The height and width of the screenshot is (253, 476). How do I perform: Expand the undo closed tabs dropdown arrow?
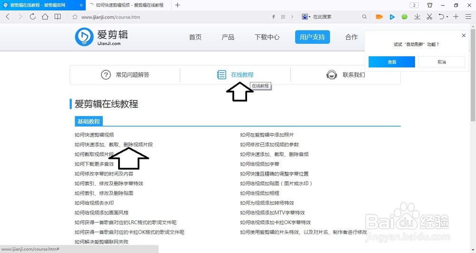coord(447,17)
